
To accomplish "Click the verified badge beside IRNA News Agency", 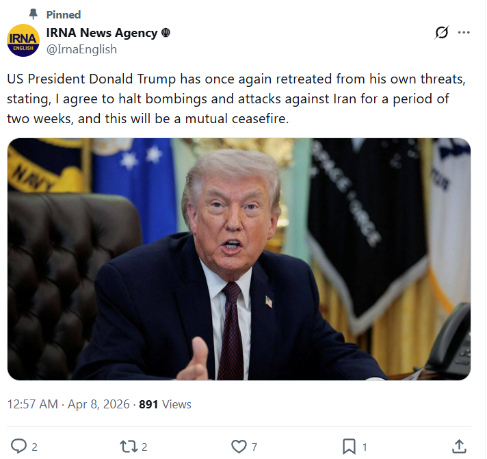I will point(166,33).
